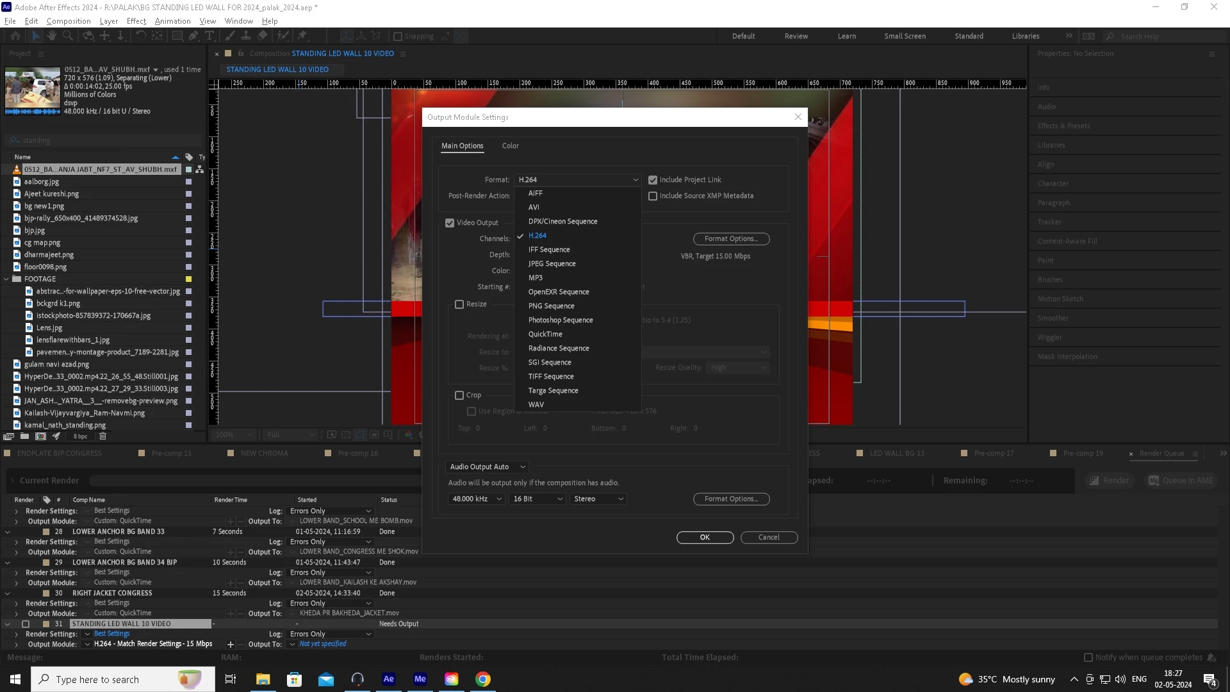1230x692 pixels.
Task: Open Adobe Media Encoder from taskbar
Action: [x=420, y=679]
